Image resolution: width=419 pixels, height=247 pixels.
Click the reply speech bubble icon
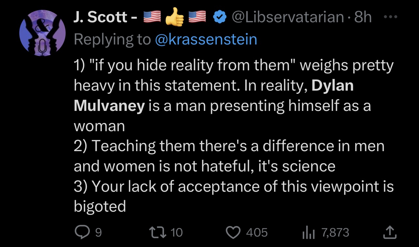point(81,232)
